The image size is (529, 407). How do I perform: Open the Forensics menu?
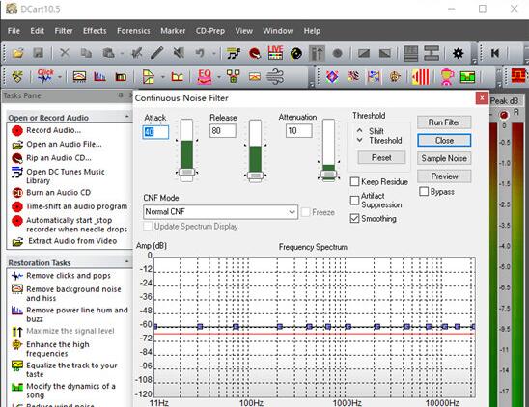click(x=133, y=31)
